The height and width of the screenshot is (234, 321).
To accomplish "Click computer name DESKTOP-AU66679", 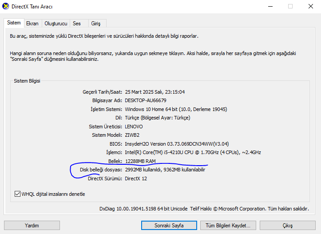I will click(x=146, y=100).
